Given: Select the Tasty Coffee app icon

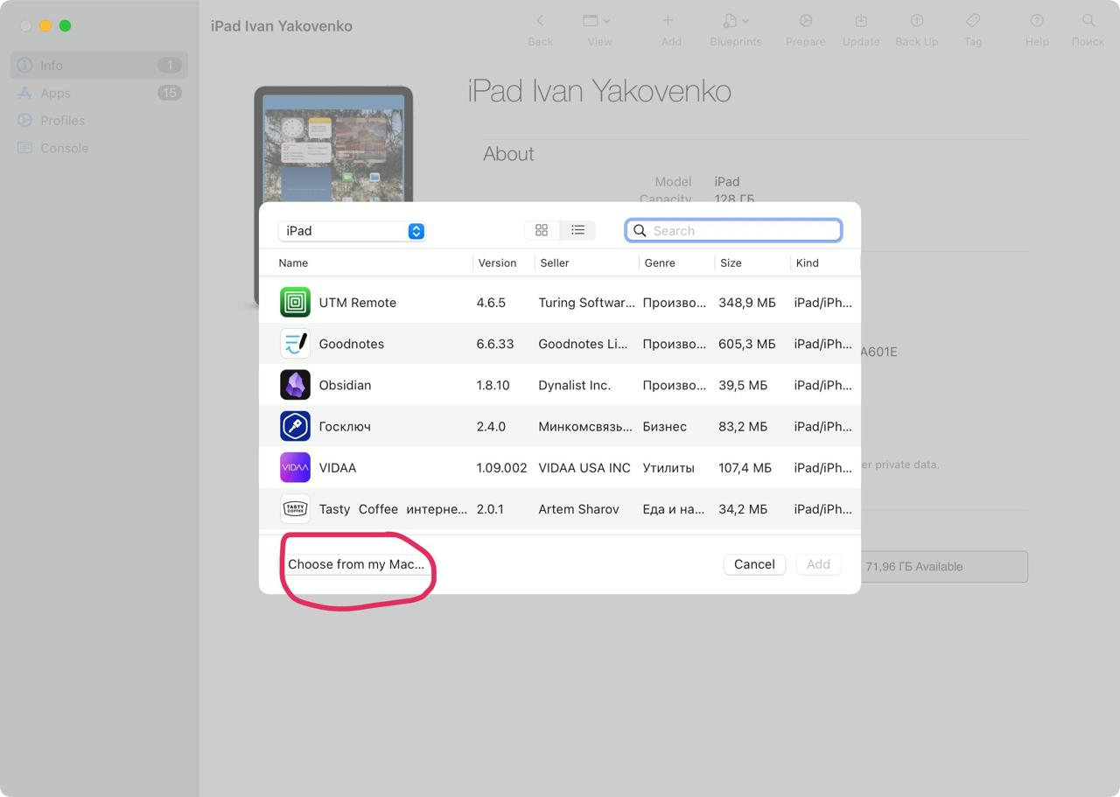Looking at the screenshot, I should click(295, 509).
